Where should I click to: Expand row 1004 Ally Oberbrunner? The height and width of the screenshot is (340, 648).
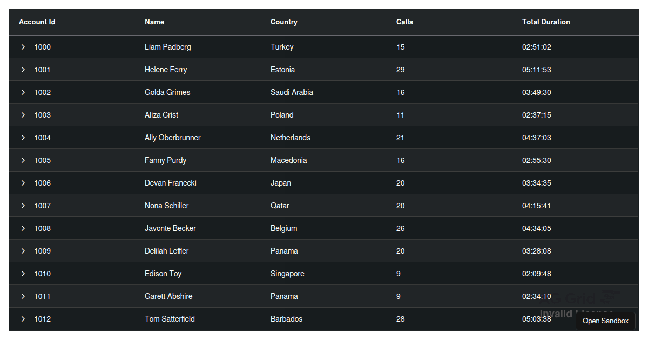pos(23,138)
